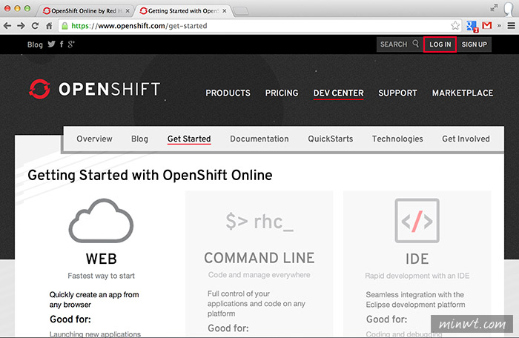Open the Google Plus icon link
519x338 pixels.
click(71, 44)
